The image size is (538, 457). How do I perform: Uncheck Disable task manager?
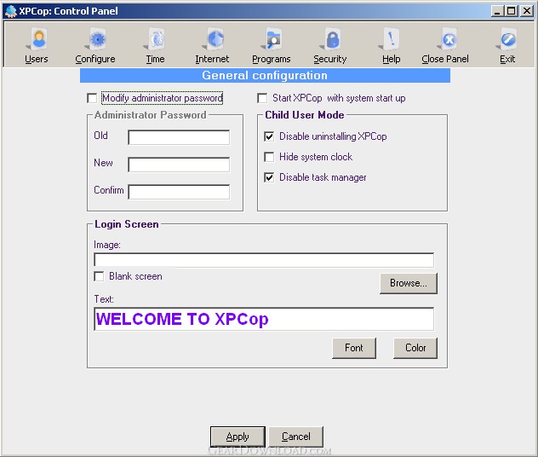[269, 177]
